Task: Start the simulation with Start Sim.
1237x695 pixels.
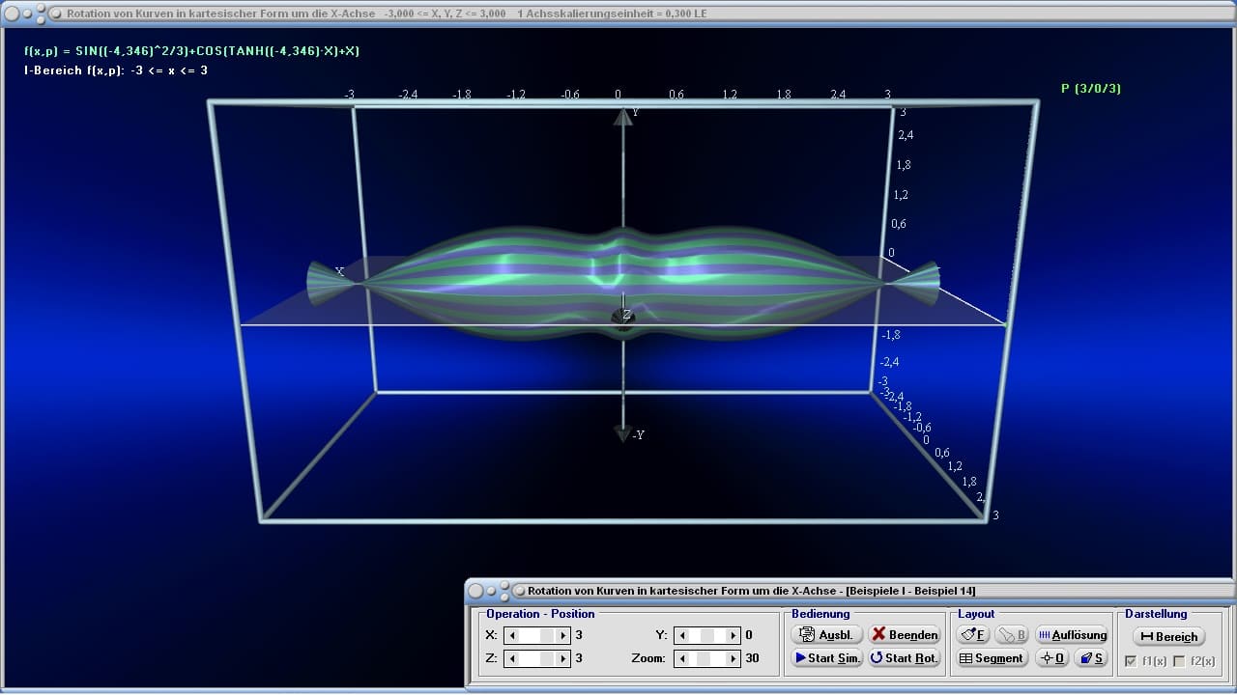Action: [826, 657]
